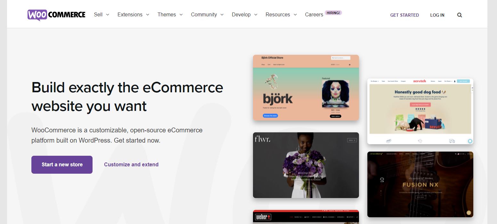This screenshot has width=497, height=224.
Task: Open the Careers menu item
Action: coord(314,15)
